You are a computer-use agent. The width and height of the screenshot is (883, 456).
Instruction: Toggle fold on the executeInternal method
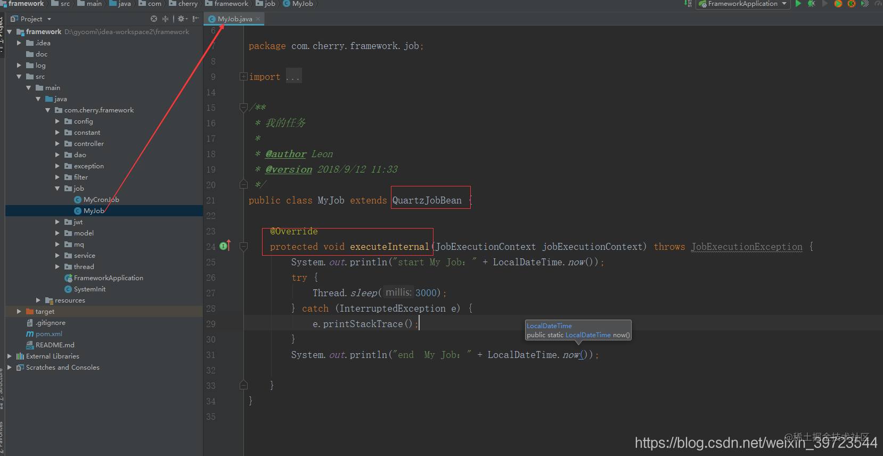click(243, 247)
